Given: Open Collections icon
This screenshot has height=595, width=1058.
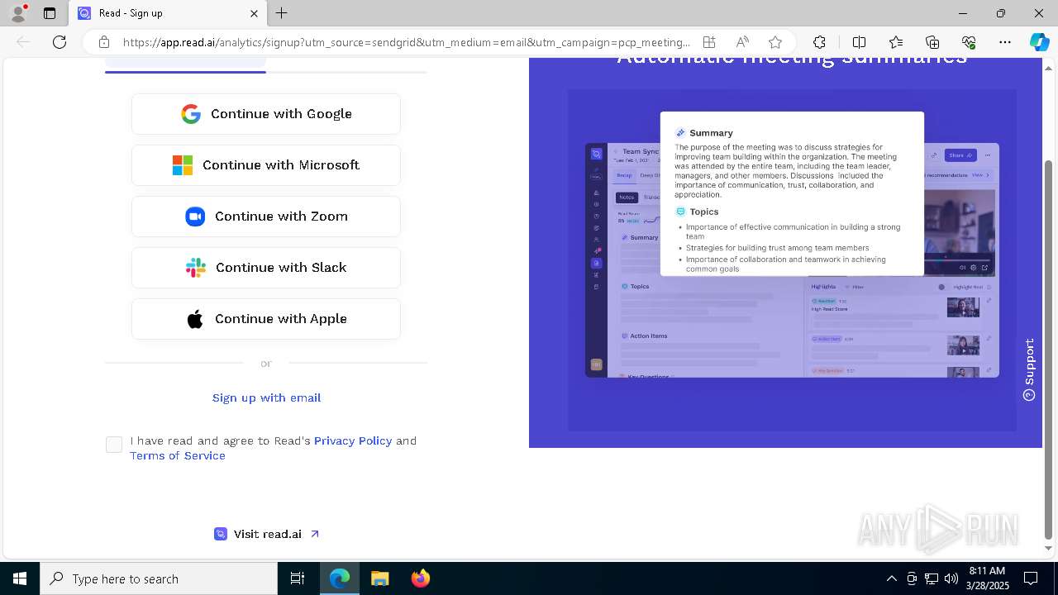Looking at the screenshot, I should tap(932, 42).
